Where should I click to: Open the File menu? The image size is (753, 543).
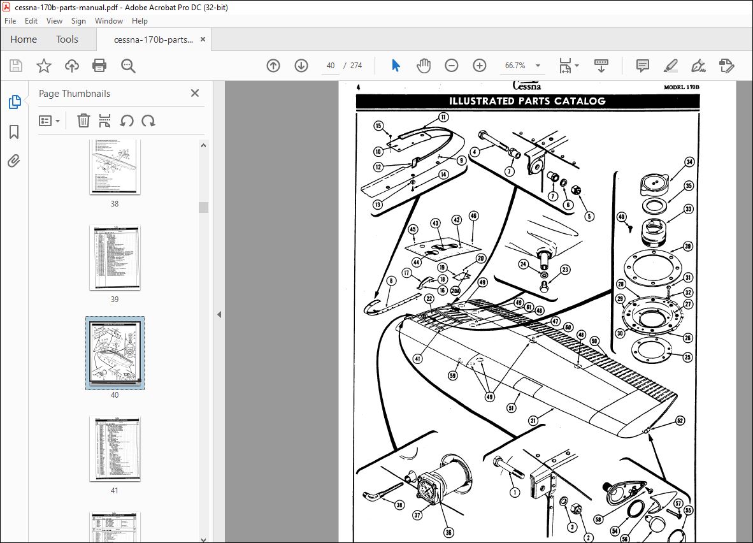click(x=10, y=21)
